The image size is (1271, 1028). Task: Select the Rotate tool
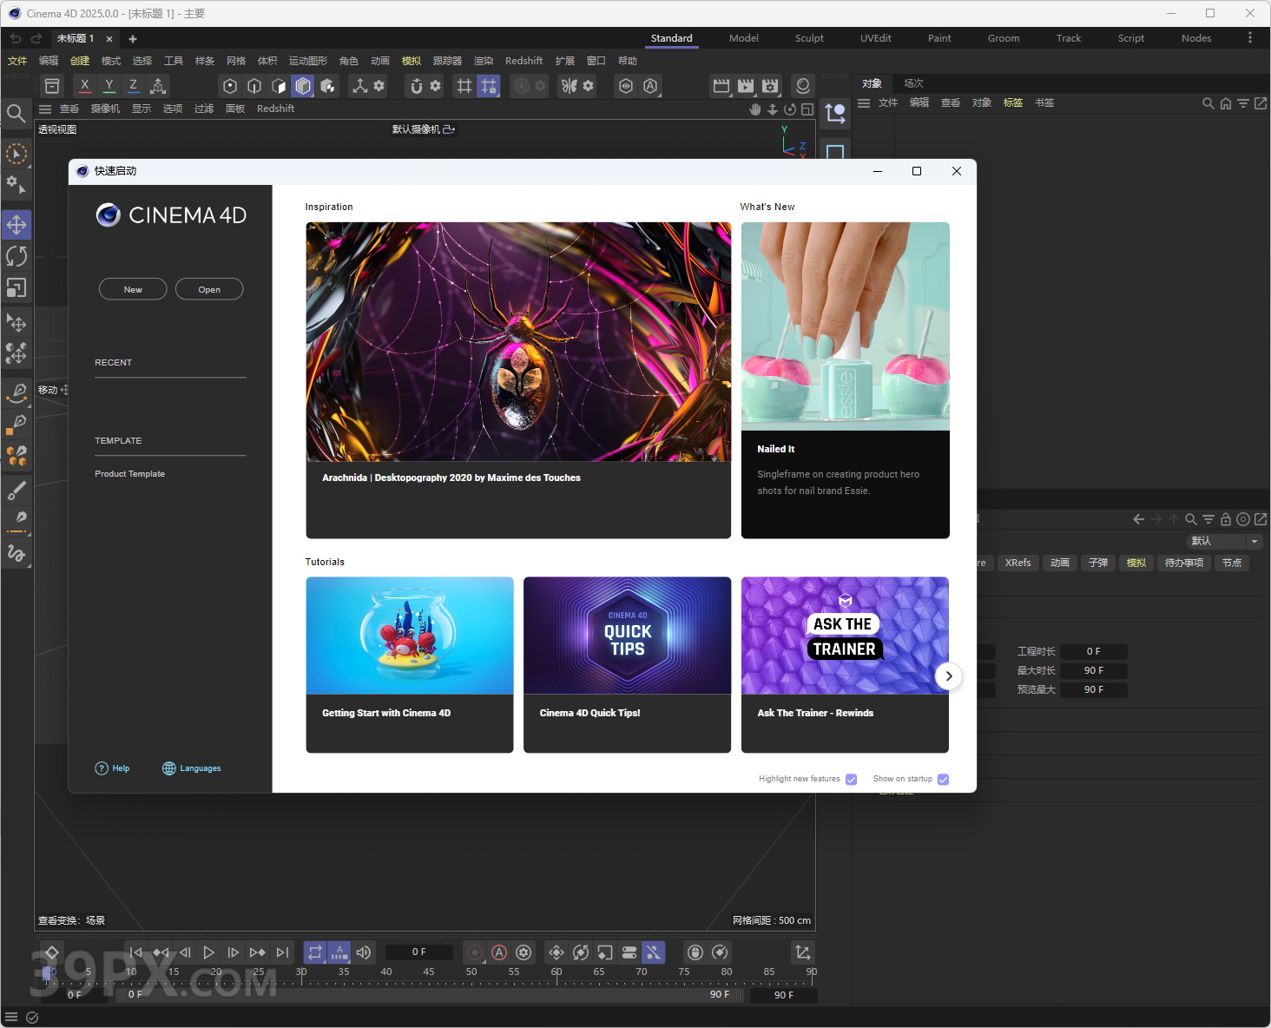(16, 256)
